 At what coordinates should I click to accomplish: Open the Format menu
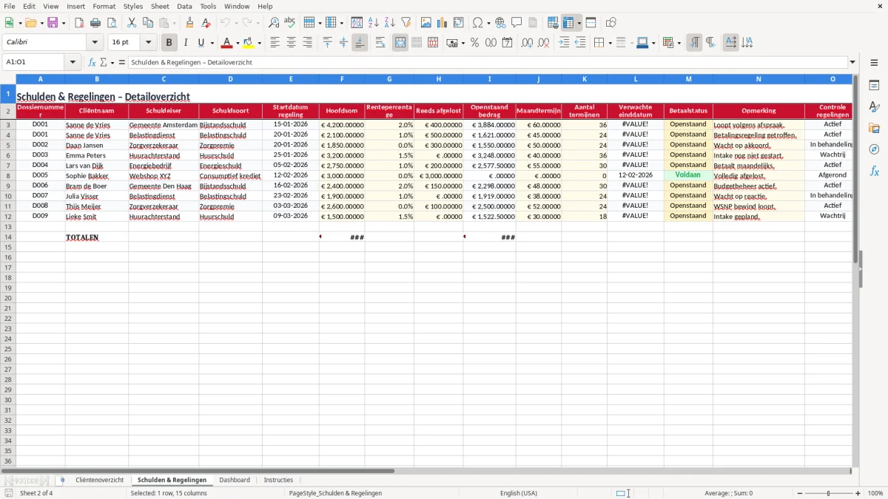tap(104, 6)
